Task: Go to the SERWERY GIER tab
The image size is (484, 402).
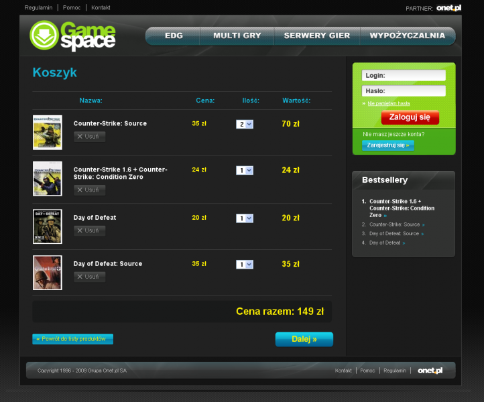Action: 316,36
